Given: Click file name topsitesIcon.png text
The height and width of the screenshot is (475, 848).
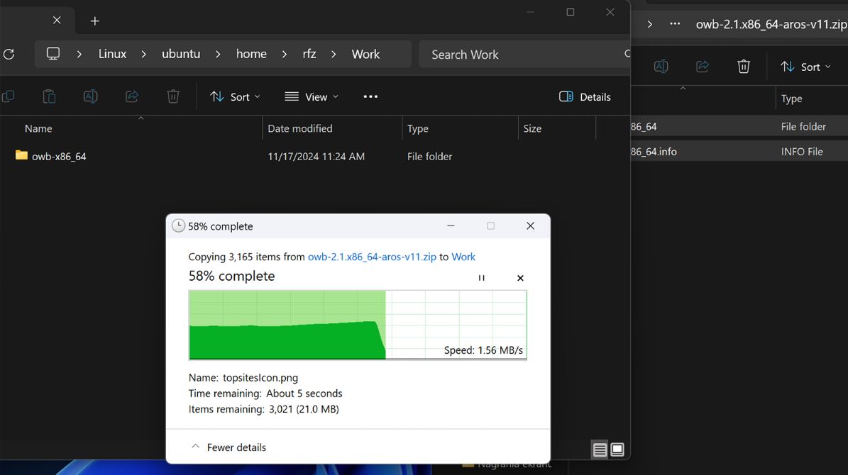Looking at the screenshot, I should pyautogui.click(x=260, y=378).
